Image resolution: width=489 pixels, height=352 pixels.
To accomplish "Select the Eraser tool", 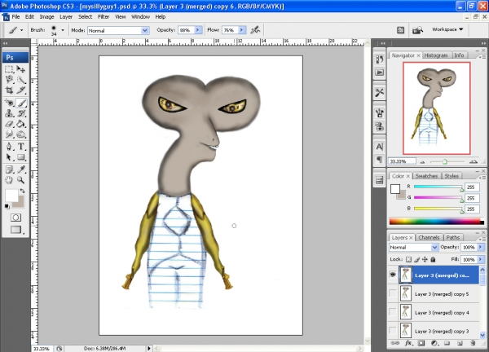I will (9, 124).
